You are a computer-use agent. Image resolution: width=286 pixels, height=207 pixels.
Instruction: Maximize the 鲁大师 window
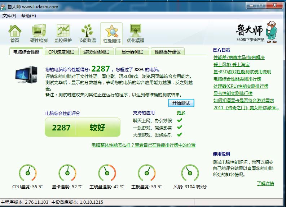[261, 5]
